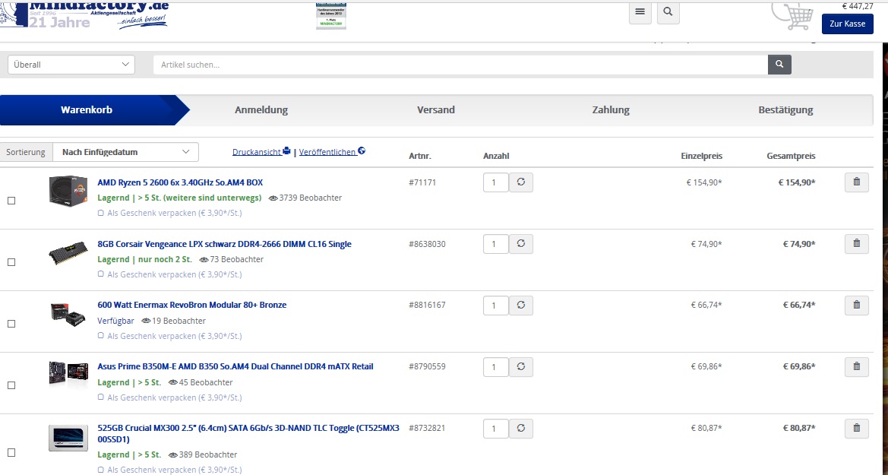This screenshot has height=475, width=888.
Task: Refresh quantity for AMD Ryzen 5 2600
Action: point(521,182)
